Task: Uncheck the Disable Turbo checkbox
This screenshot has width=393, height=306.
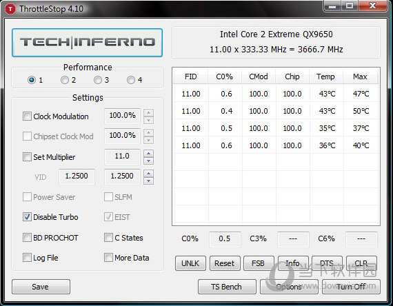Action: click(x=27, y=217)
